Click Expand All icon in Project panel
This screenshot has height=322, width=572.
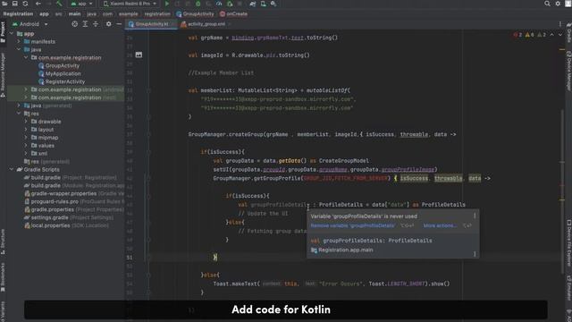[x=85, y=24]
